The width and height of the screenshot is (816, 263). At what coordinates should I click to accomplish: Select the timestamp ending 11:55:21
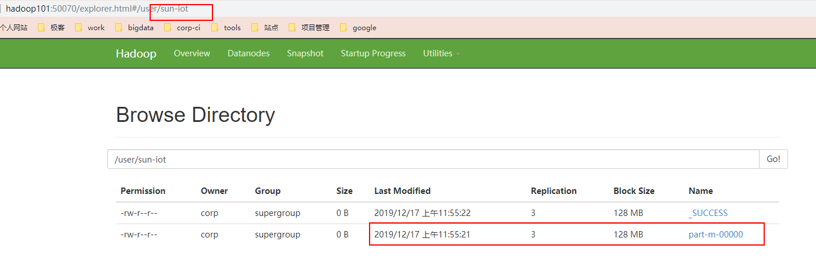pos(422,235)
